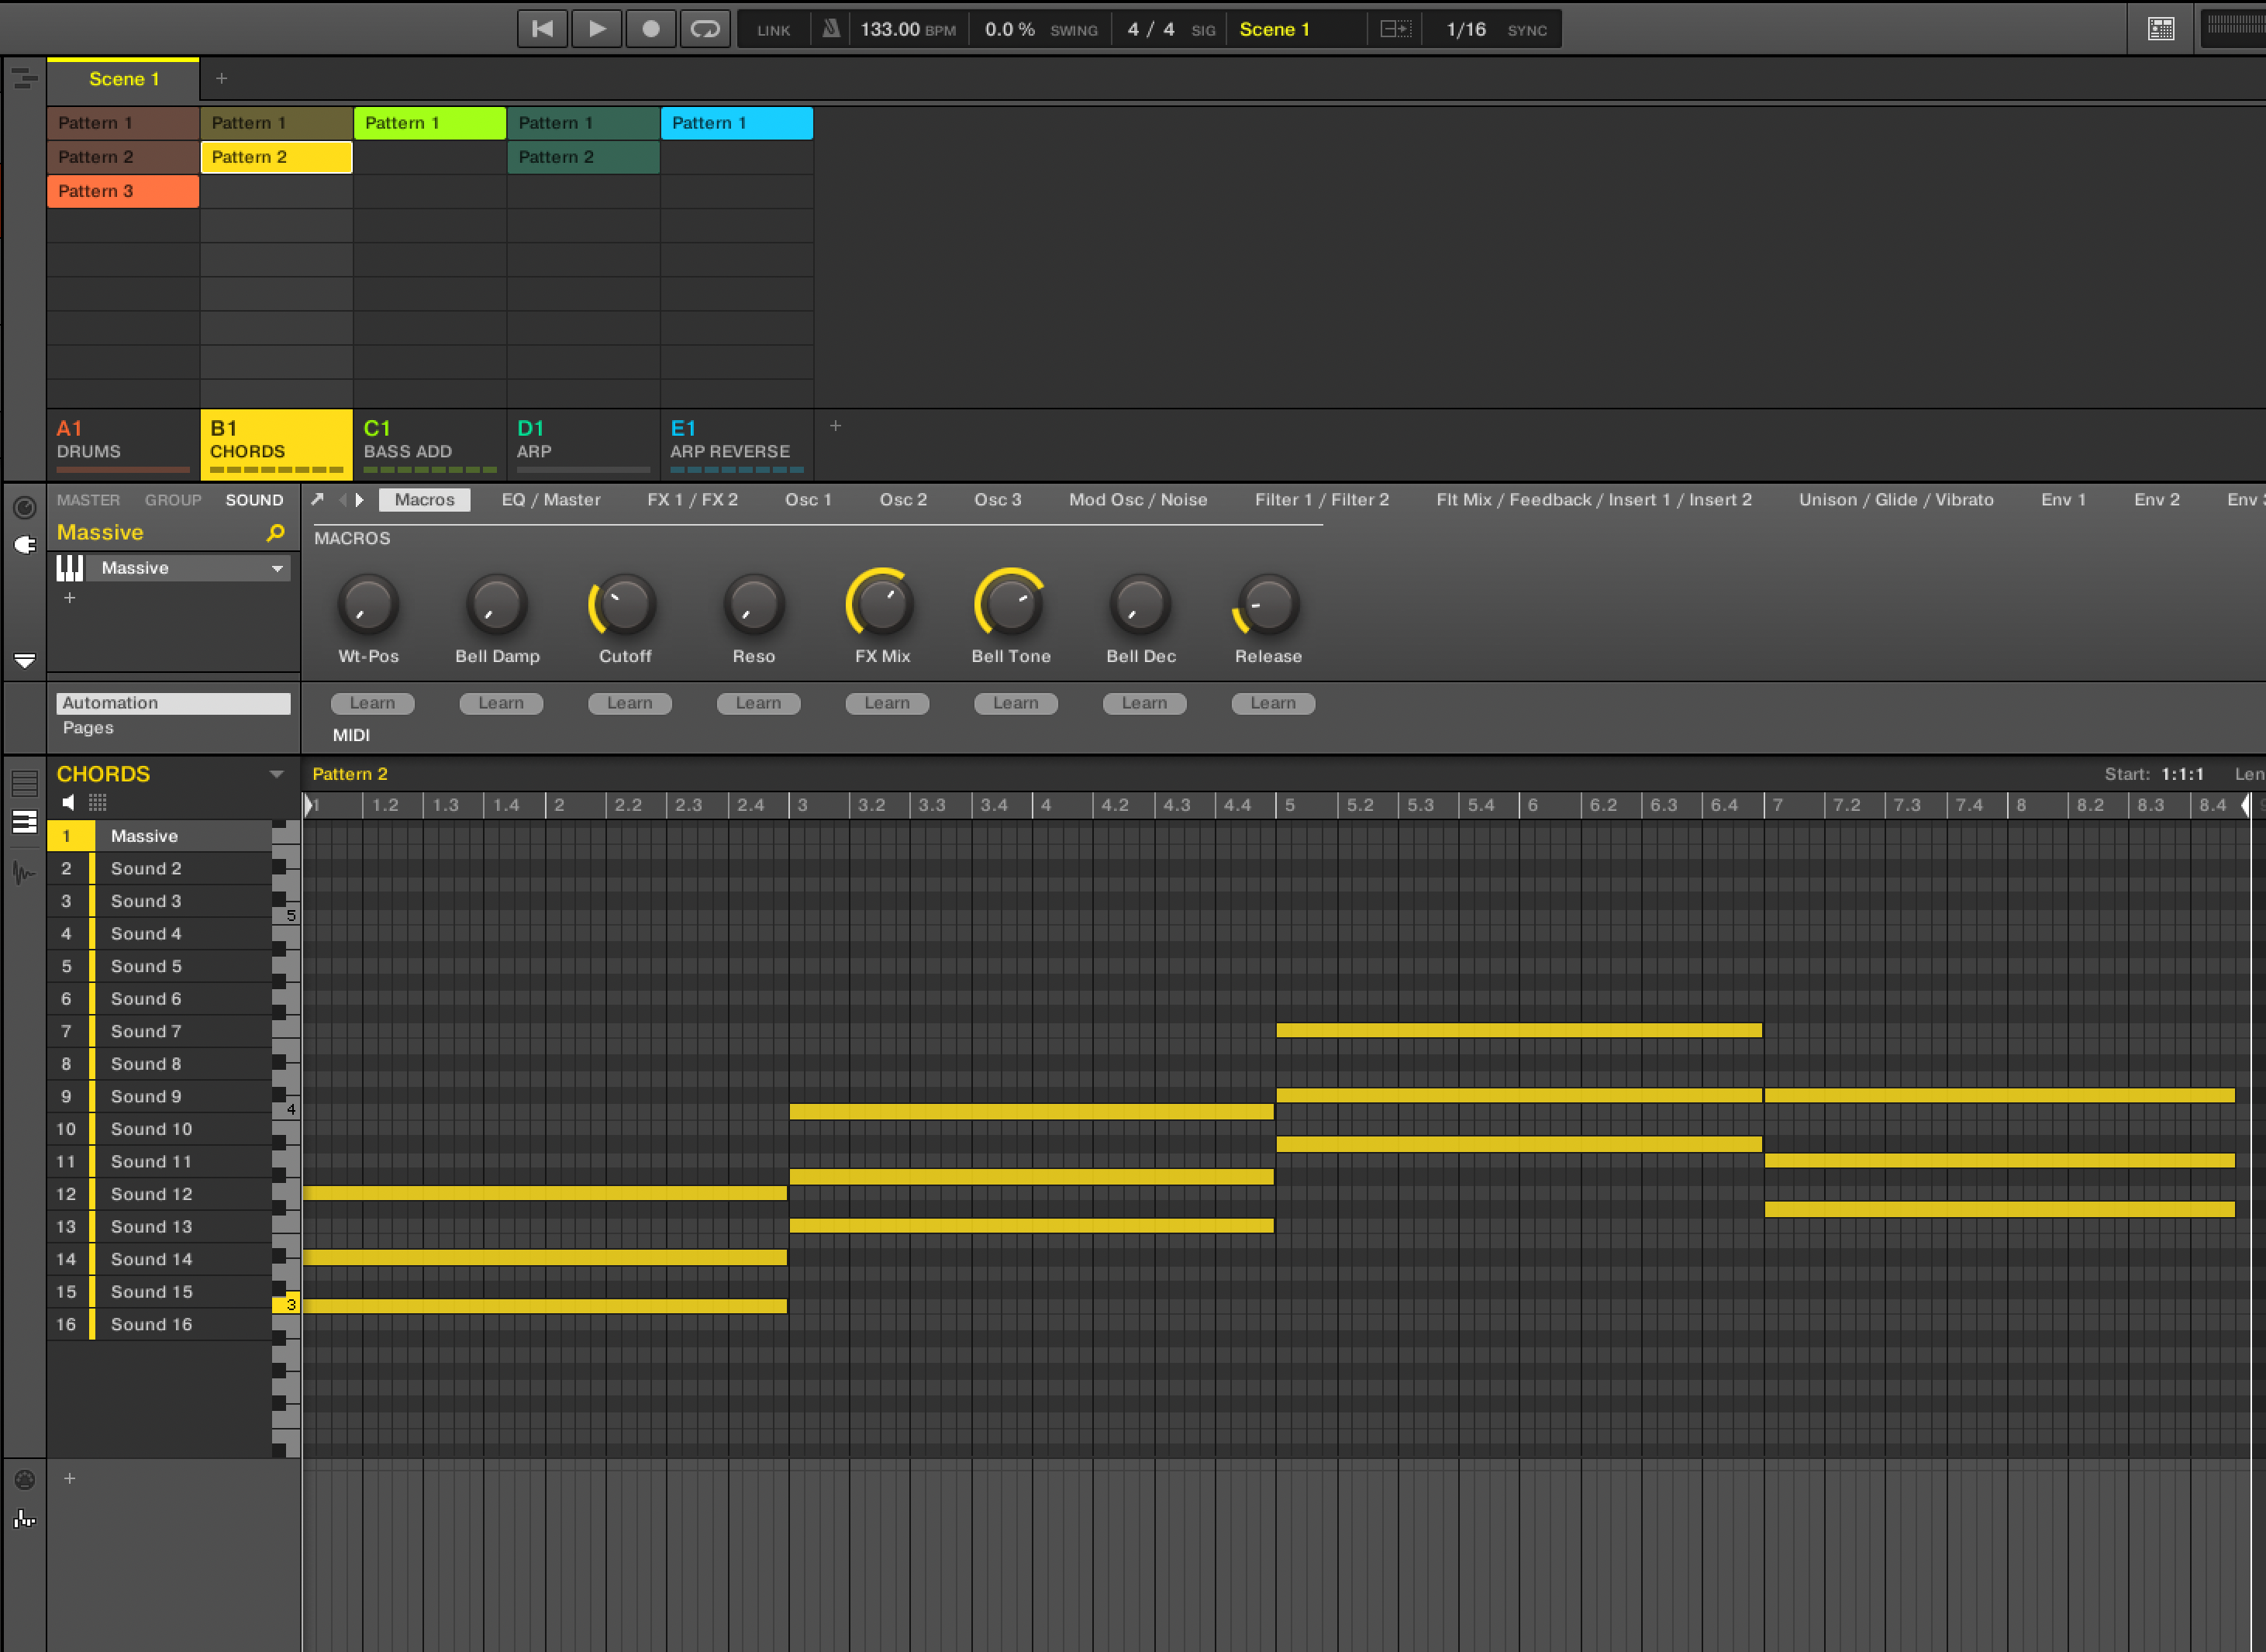Click the quick browse magnifier icon

[276, 533]
